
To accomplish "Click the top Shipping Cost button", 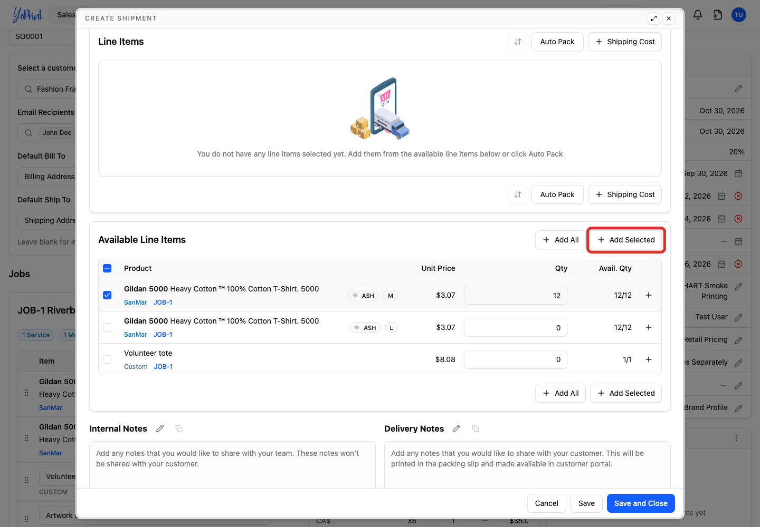I will click(x=625, y=42).
